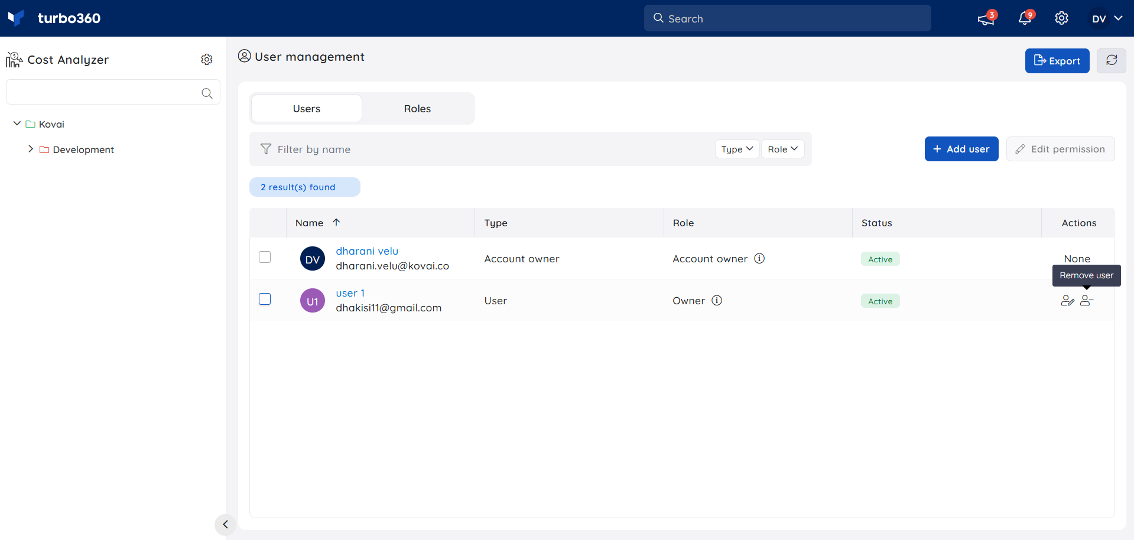This screenshot has height=540, width=1134.
Task: Expand the Development tree node
Action: [x=31, y=149]
